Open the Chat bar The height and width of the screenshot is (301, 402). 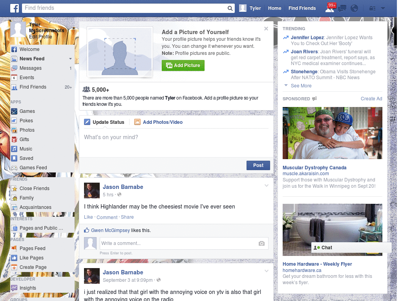351,248
